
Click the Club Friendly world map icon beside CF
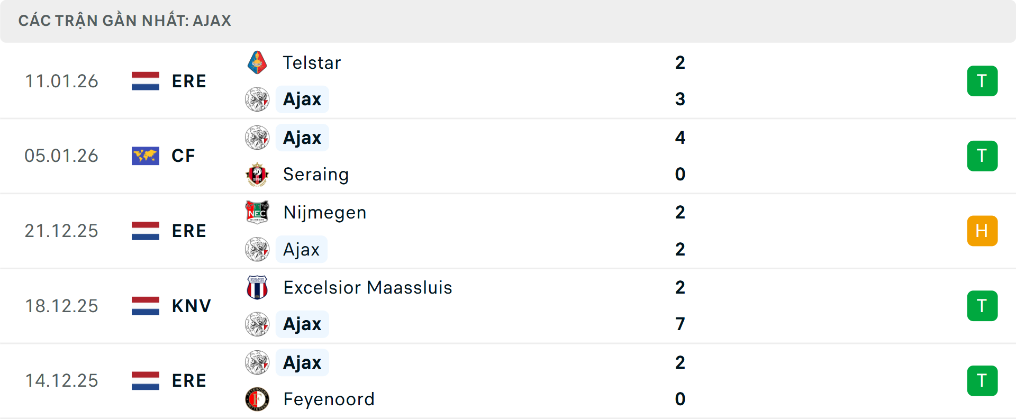coord(145,156)
